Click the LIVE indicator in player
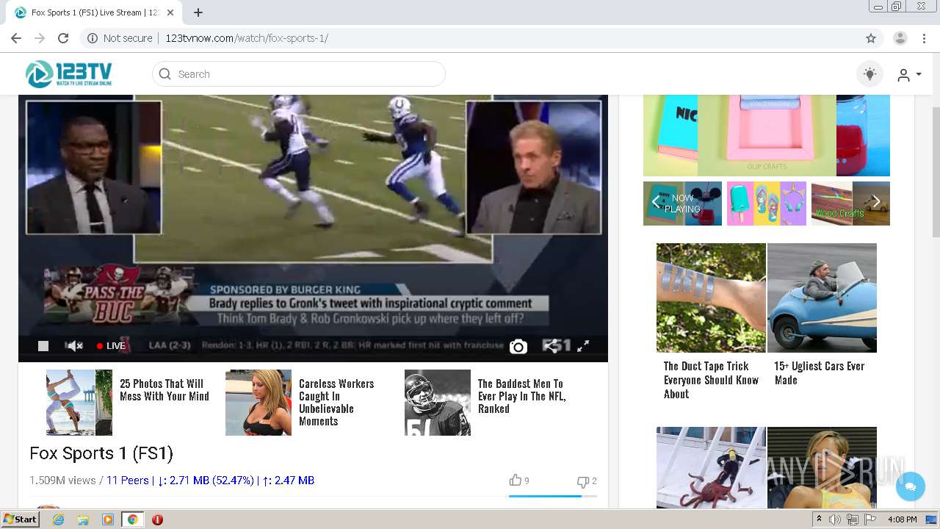Screen dimensions: 940x529 111,346
